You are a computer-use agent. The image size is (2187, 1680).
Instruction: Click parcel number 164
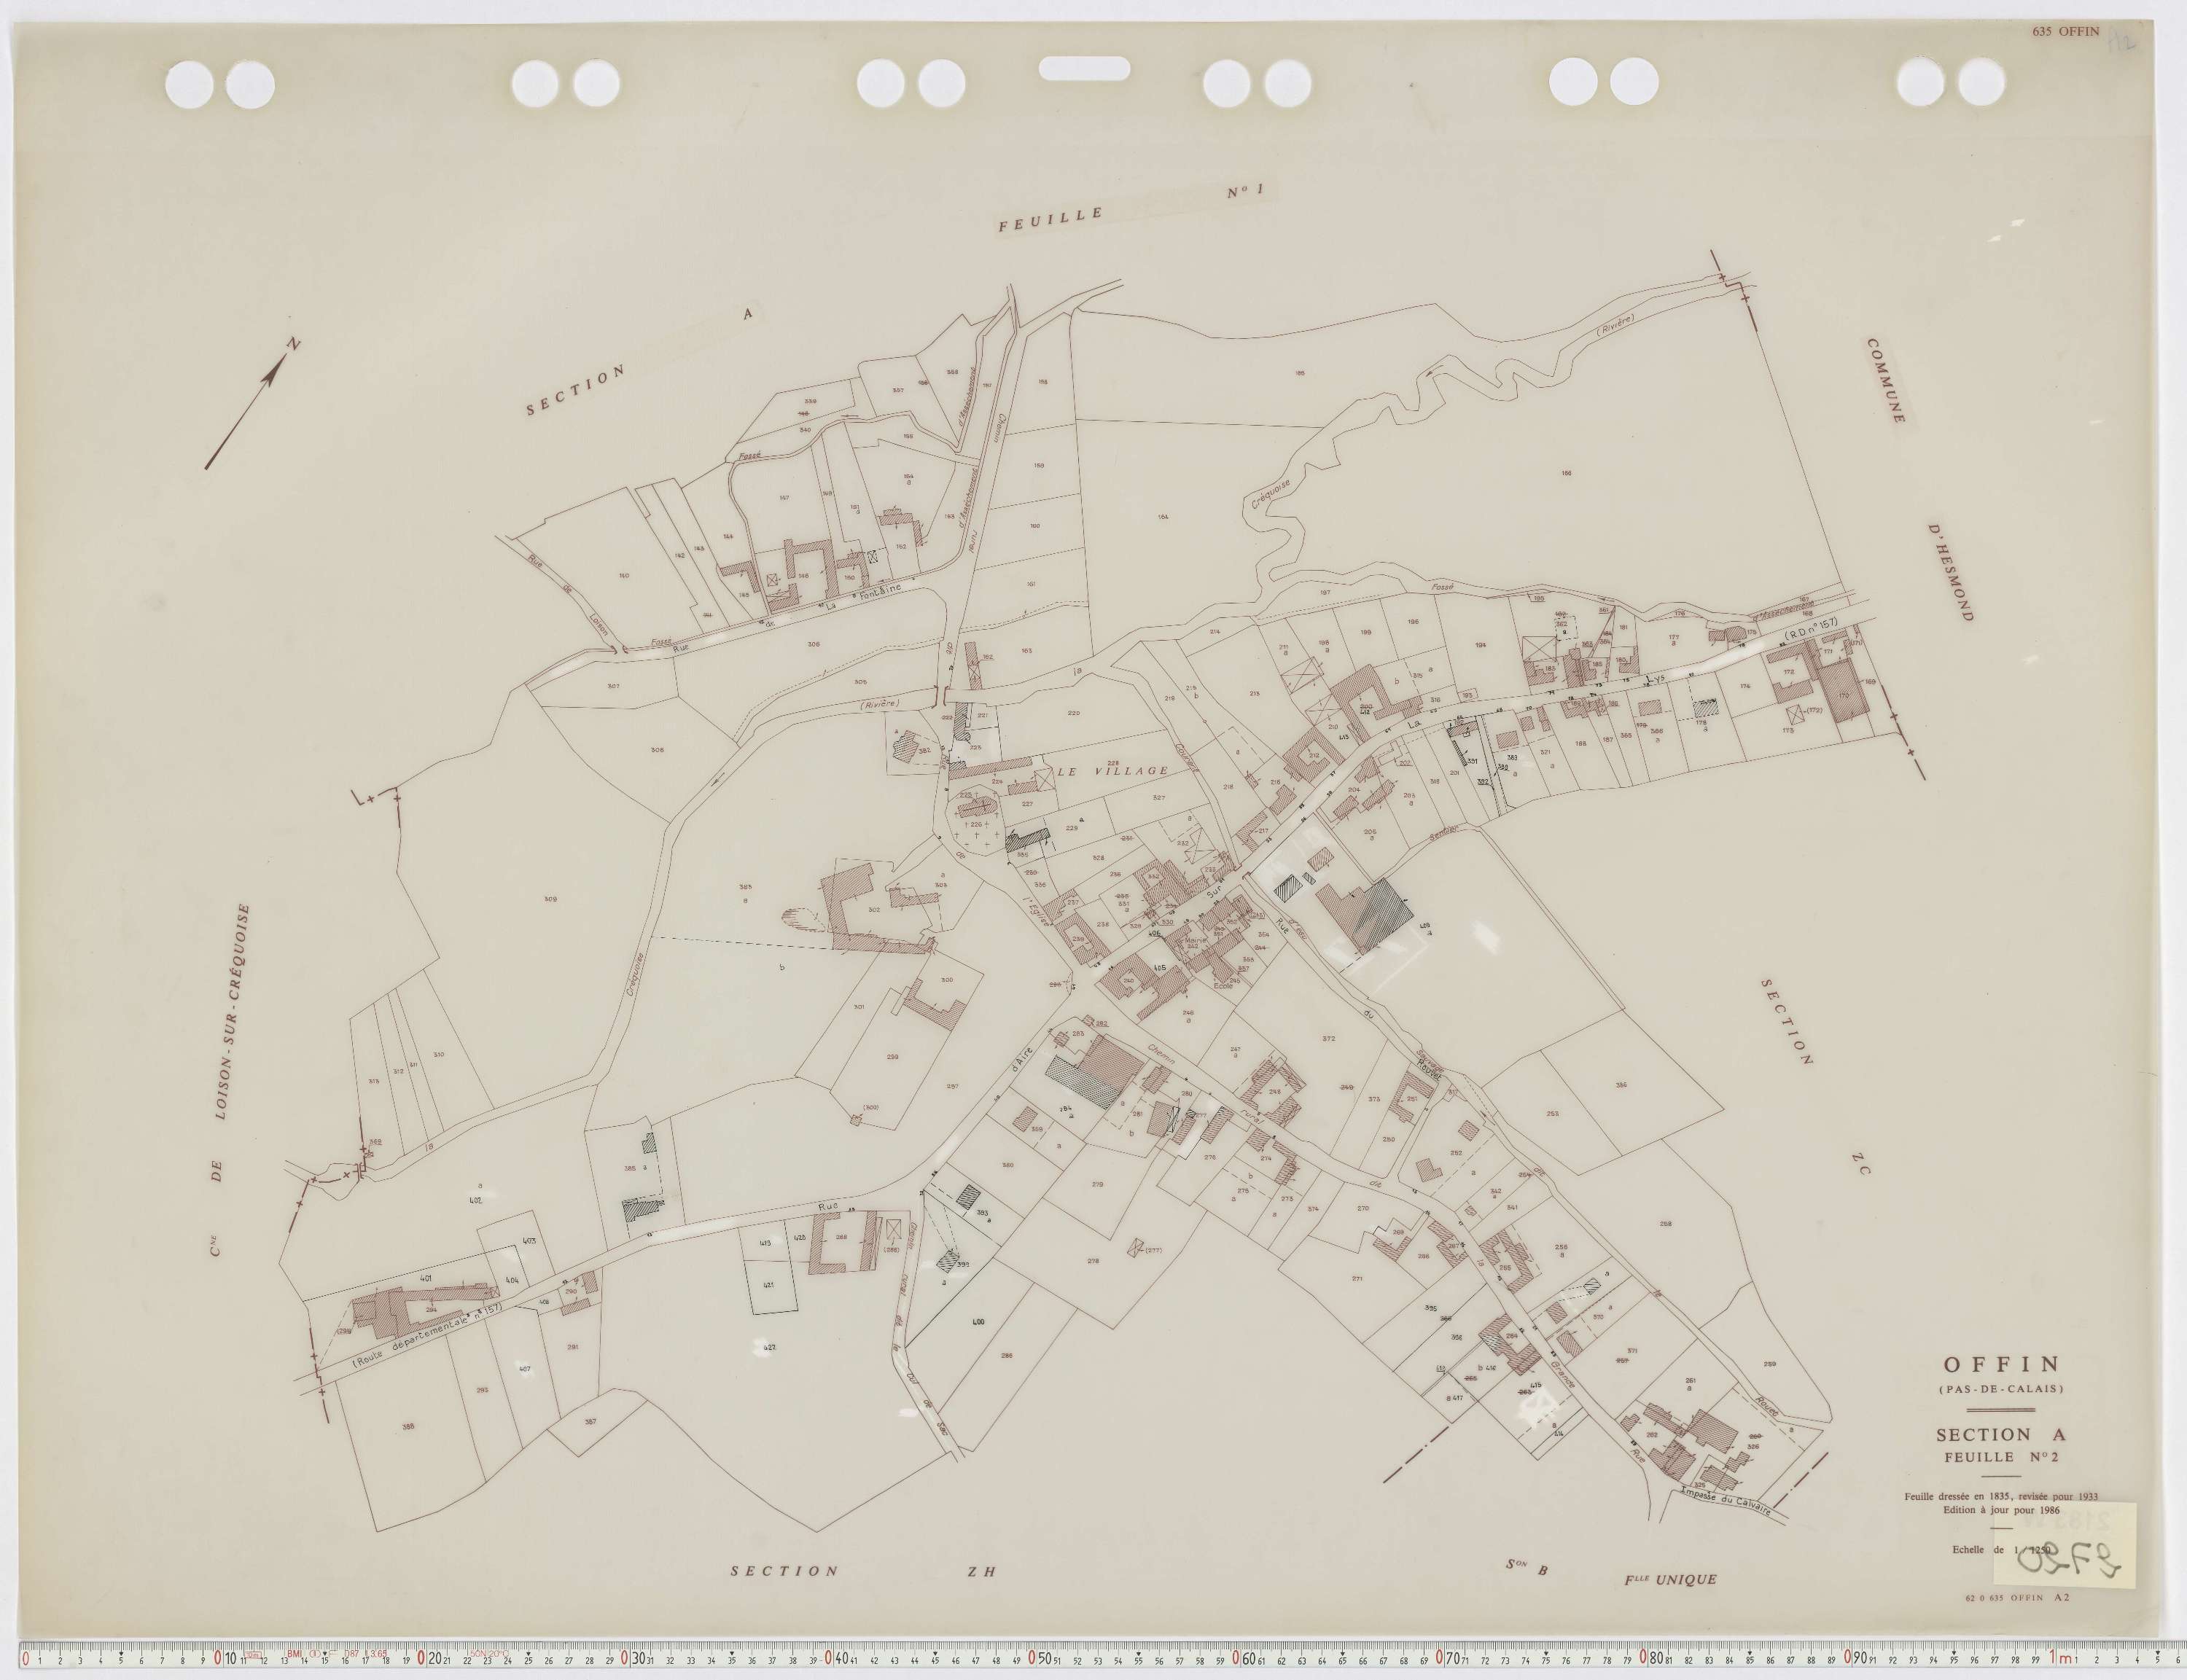1162,516
